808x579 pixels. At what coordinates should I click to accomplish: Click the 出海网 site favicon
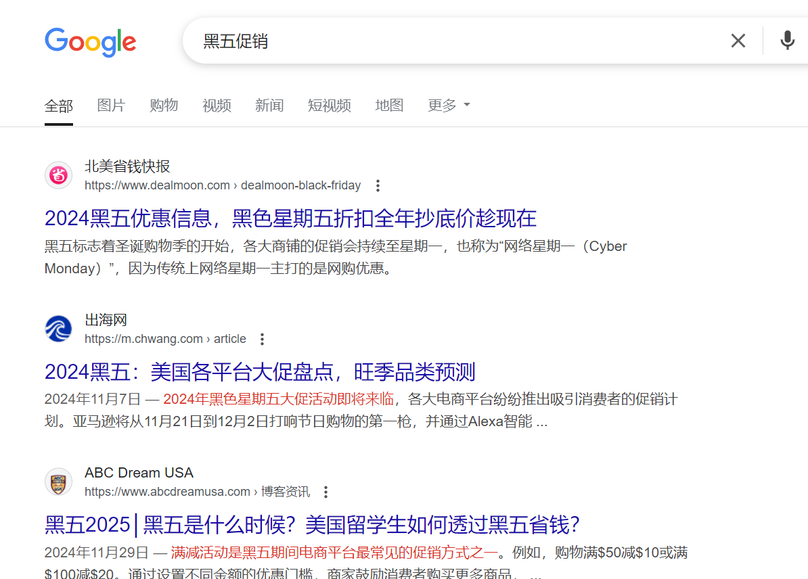58,329
